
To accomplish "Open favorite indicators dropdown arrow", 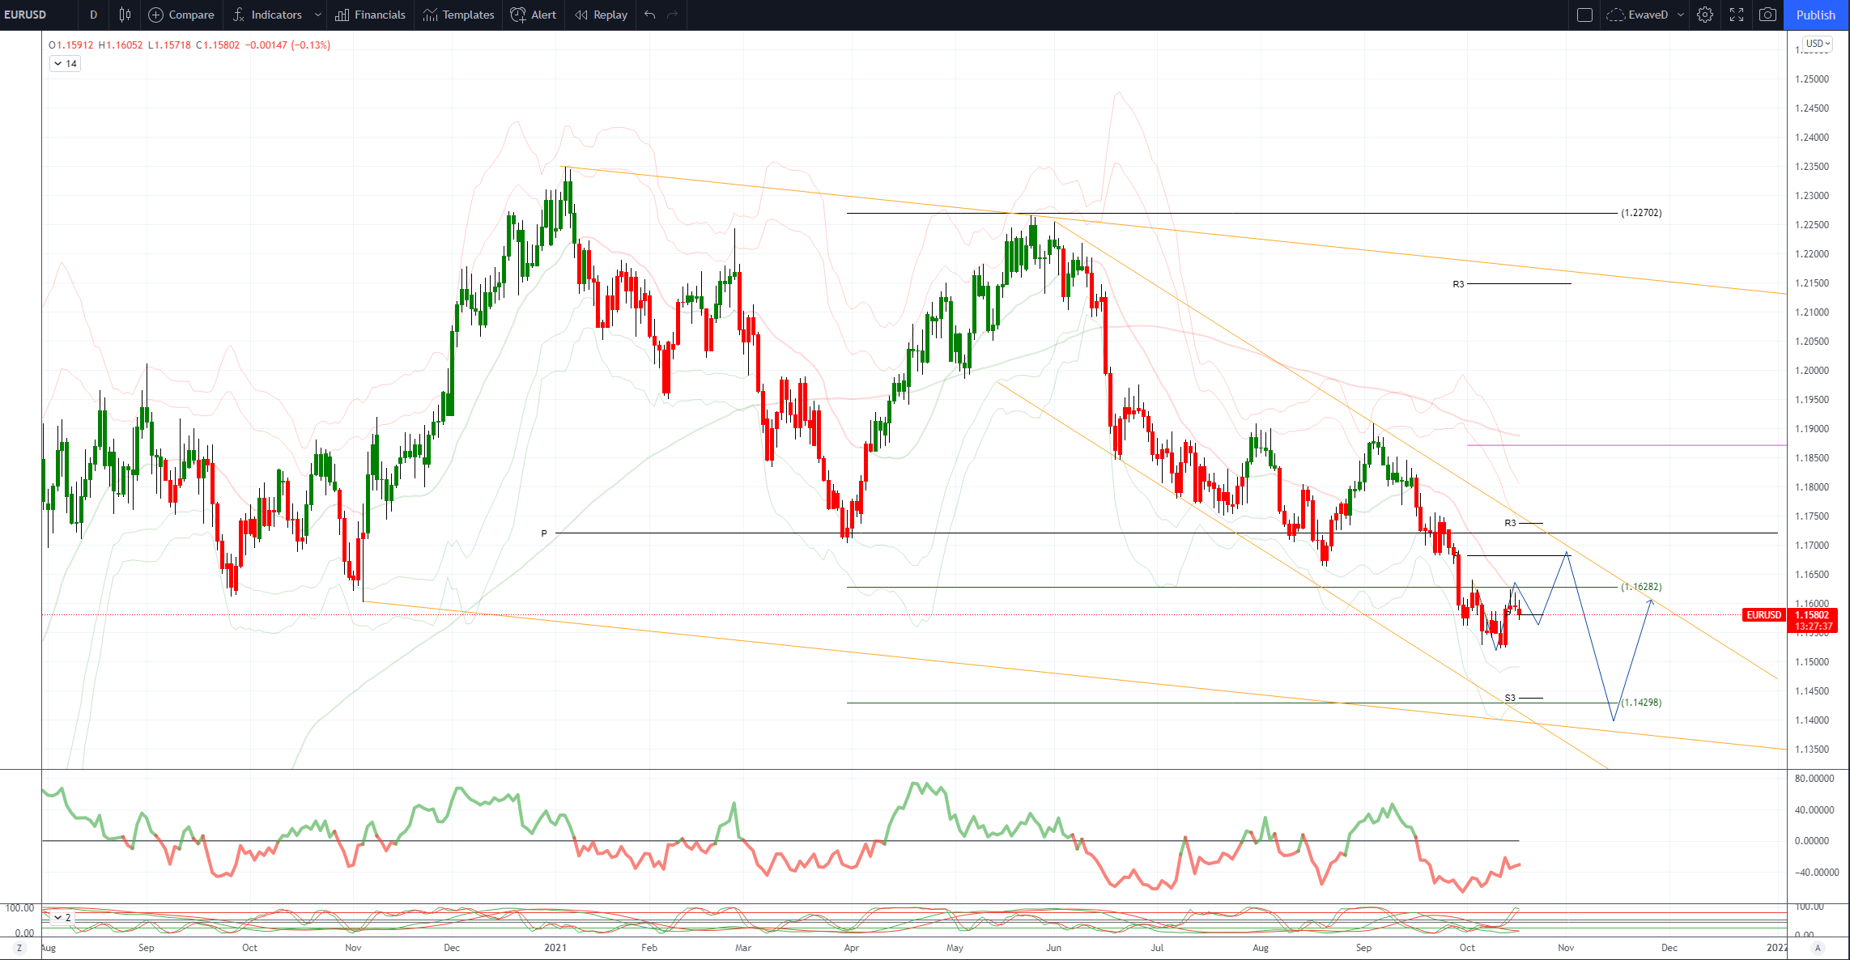I will [317, 15].
